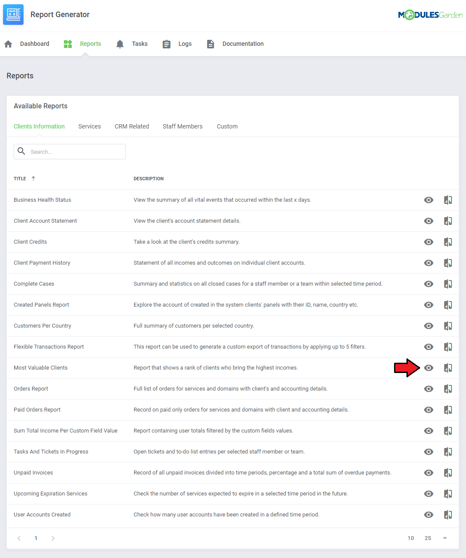Preview the Most Valuable Clients report
This screenshot has width=466, height=558.
point(429,368)
